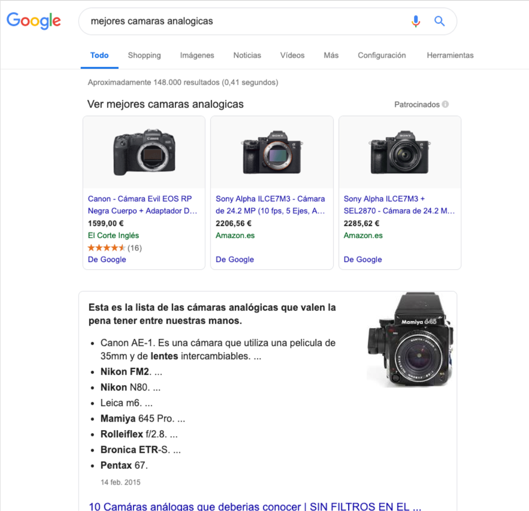The width and height of the screenshot is (529, 511).
Task: Click the voice search microphone icon
Action: tap(416, 21)
